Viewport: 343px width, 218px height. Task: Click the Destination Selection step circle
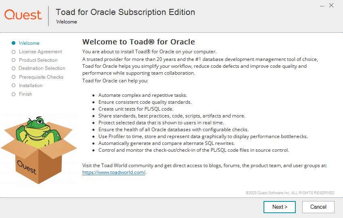[14, 69]
